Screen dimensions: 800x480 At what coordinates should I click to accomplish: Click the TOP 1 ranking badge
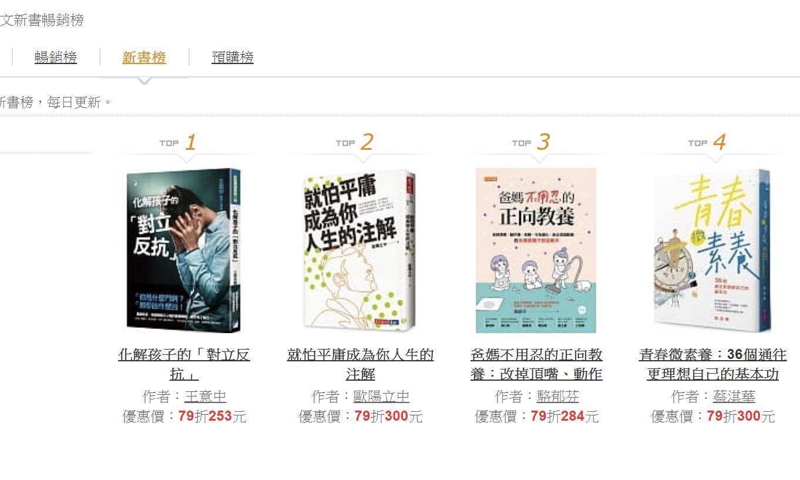(x=178, y=142)
